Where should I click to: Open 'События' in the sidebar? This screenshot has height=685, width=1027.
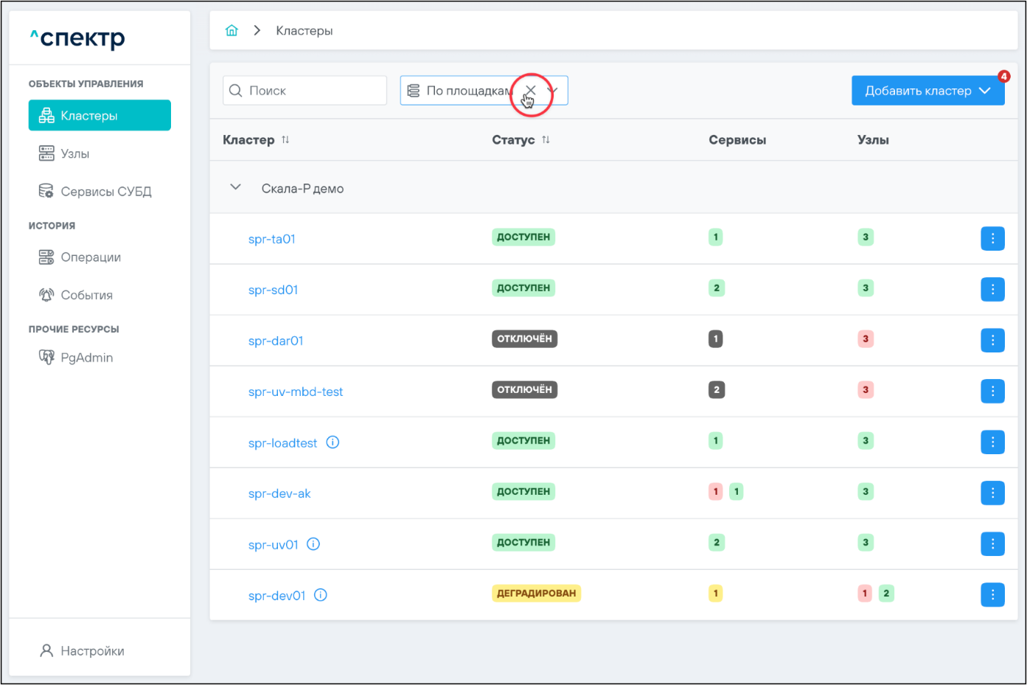pos(86,295)
